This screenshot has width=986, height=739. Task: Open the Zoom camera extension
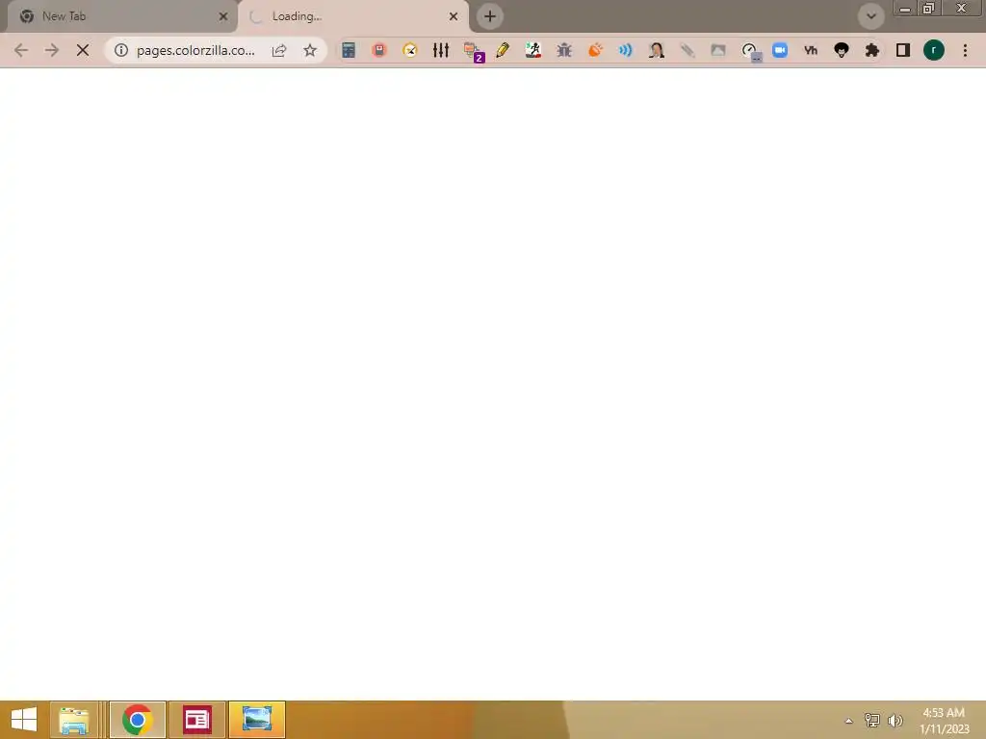780,50
